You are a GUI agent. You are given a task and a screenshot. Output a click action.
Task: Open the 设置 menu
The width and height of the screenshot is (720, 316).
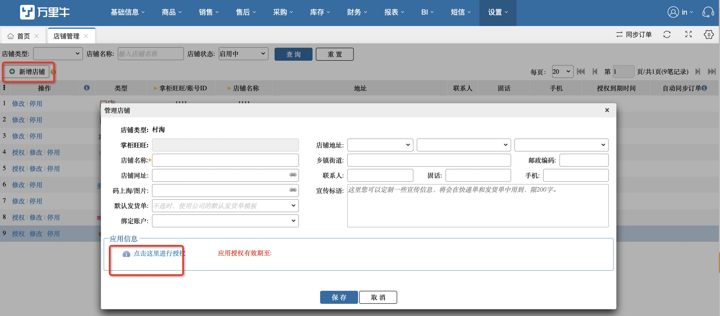[x=498, y=12]
